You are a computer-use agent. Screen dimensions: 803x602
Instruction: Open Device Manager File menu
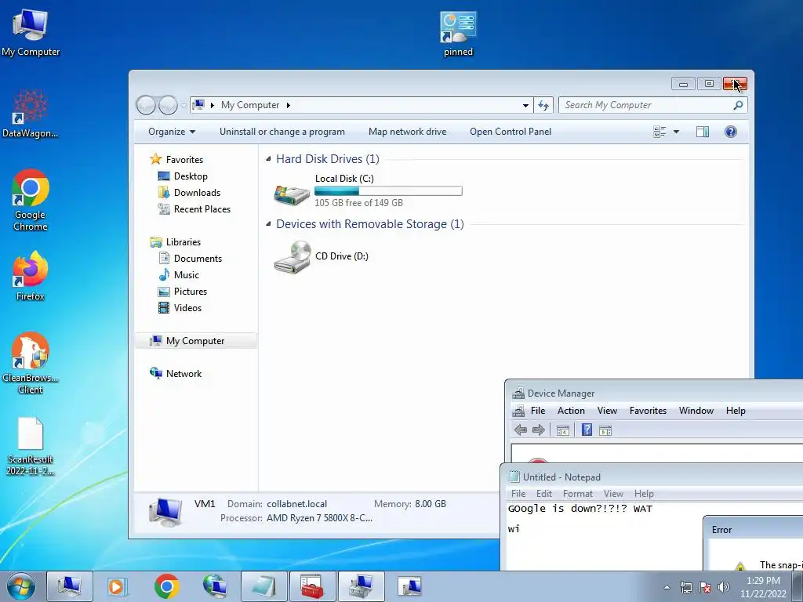(x=538, y=411)
